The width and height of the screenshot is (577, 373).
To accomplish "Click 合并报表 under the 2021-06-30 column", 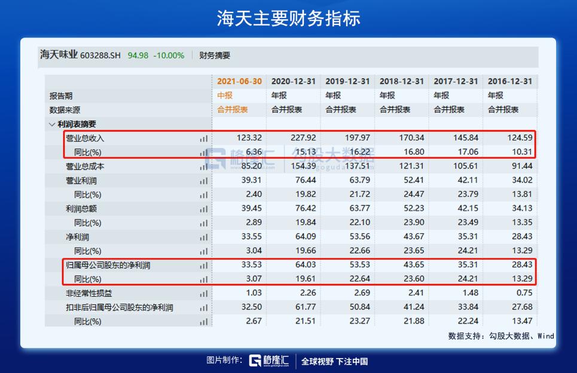I will (x=233, y=109).
